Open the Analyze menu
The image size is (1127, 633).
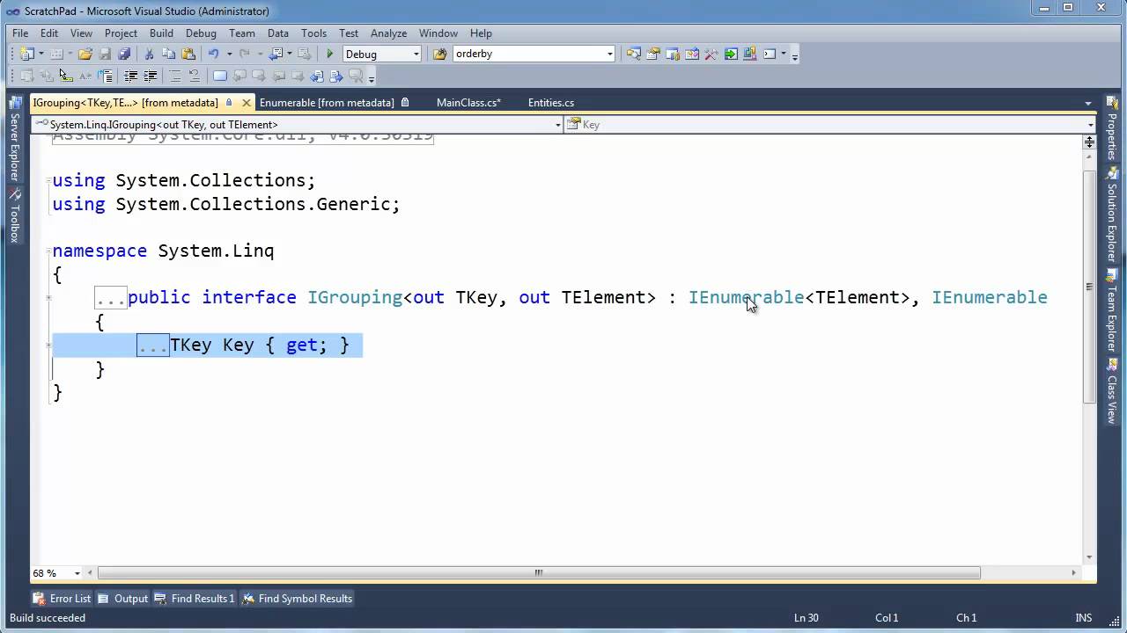[x=388, y=33]
